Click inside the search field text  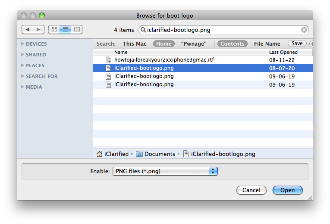click(179, 30)
